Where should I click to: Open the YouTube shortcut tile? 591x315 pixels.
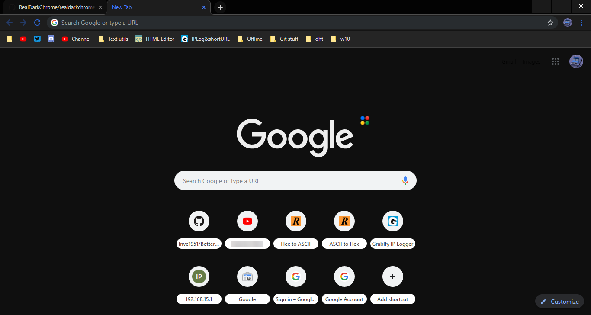coord(247,230)
